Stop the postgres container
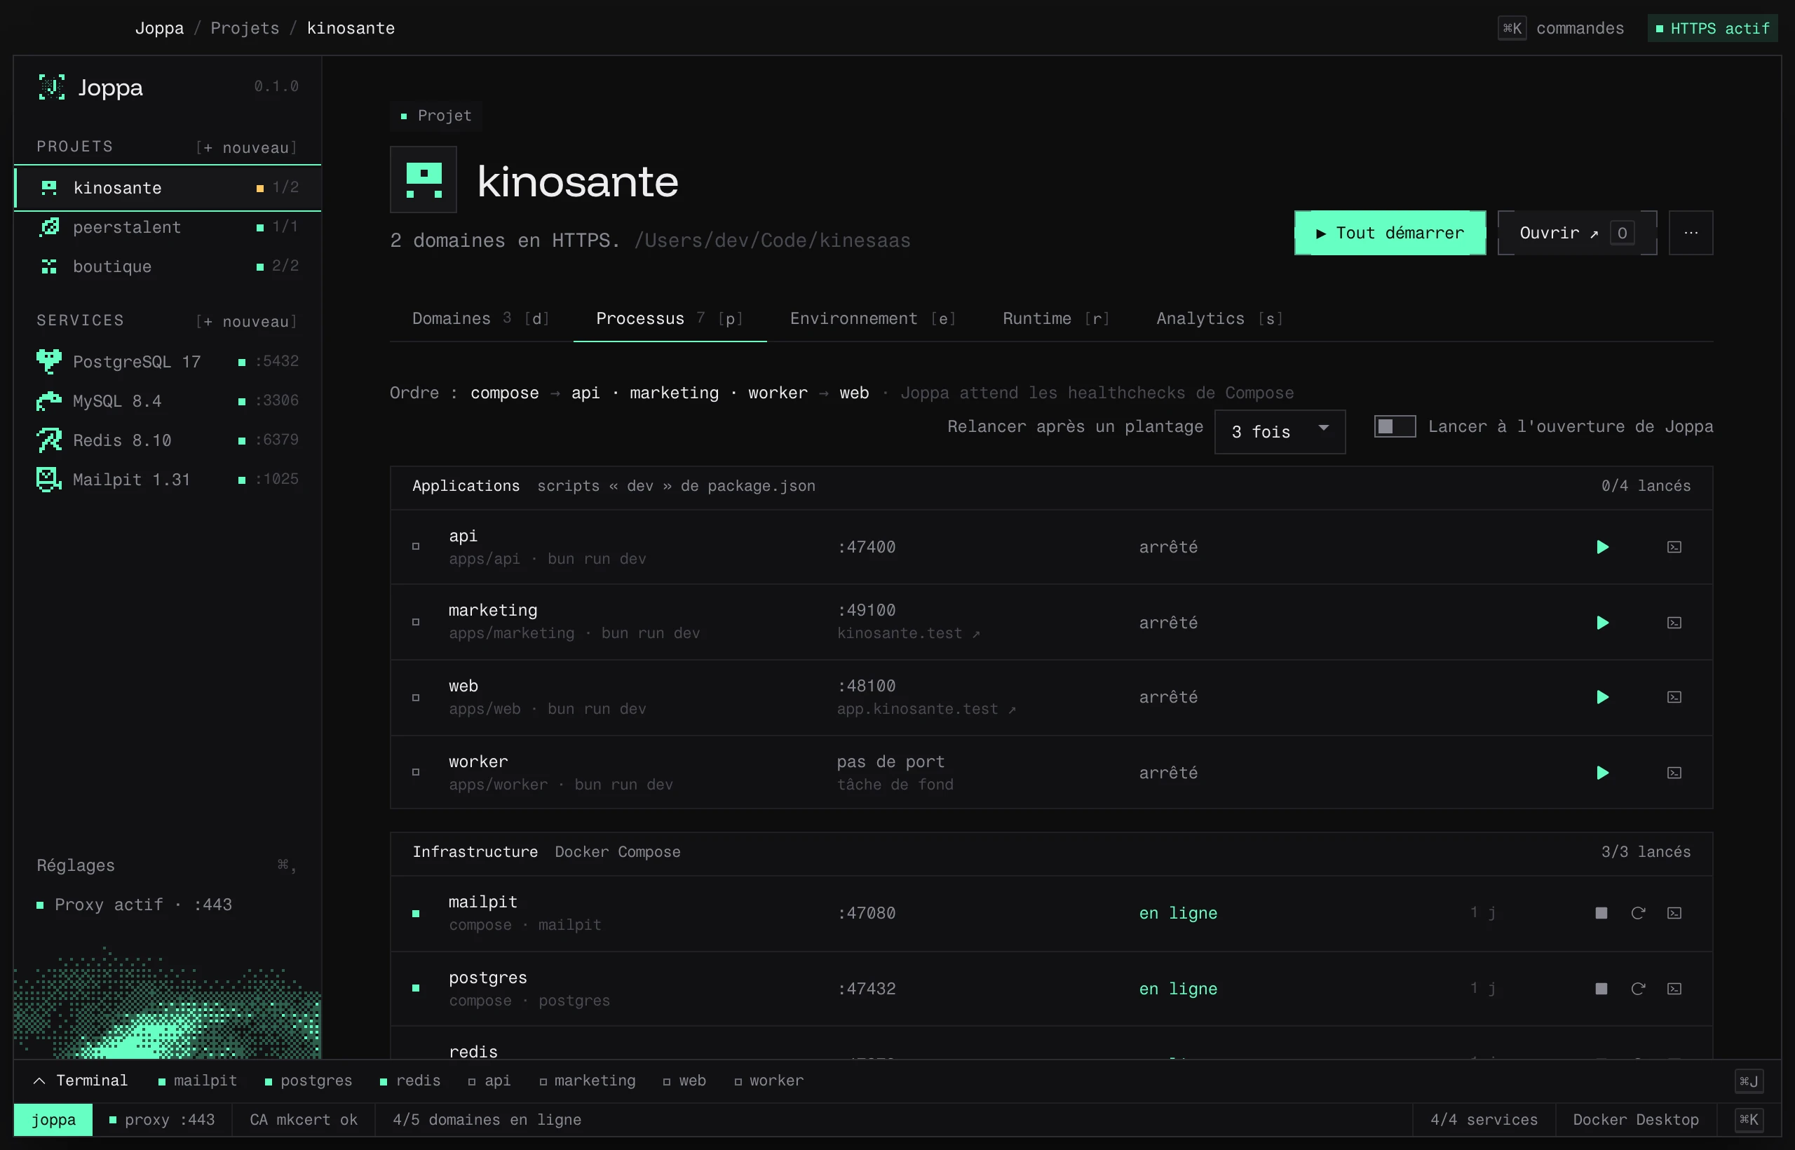 click(1601, 989)
